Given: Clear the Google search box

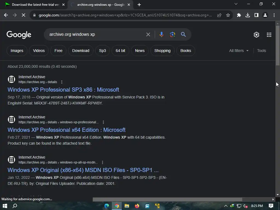Looking at the screenshot, I should click(x=148, y=34).
